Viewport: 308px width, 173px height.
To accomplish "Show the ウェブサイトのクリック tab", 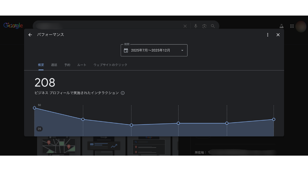I will [x=110, y=65].
